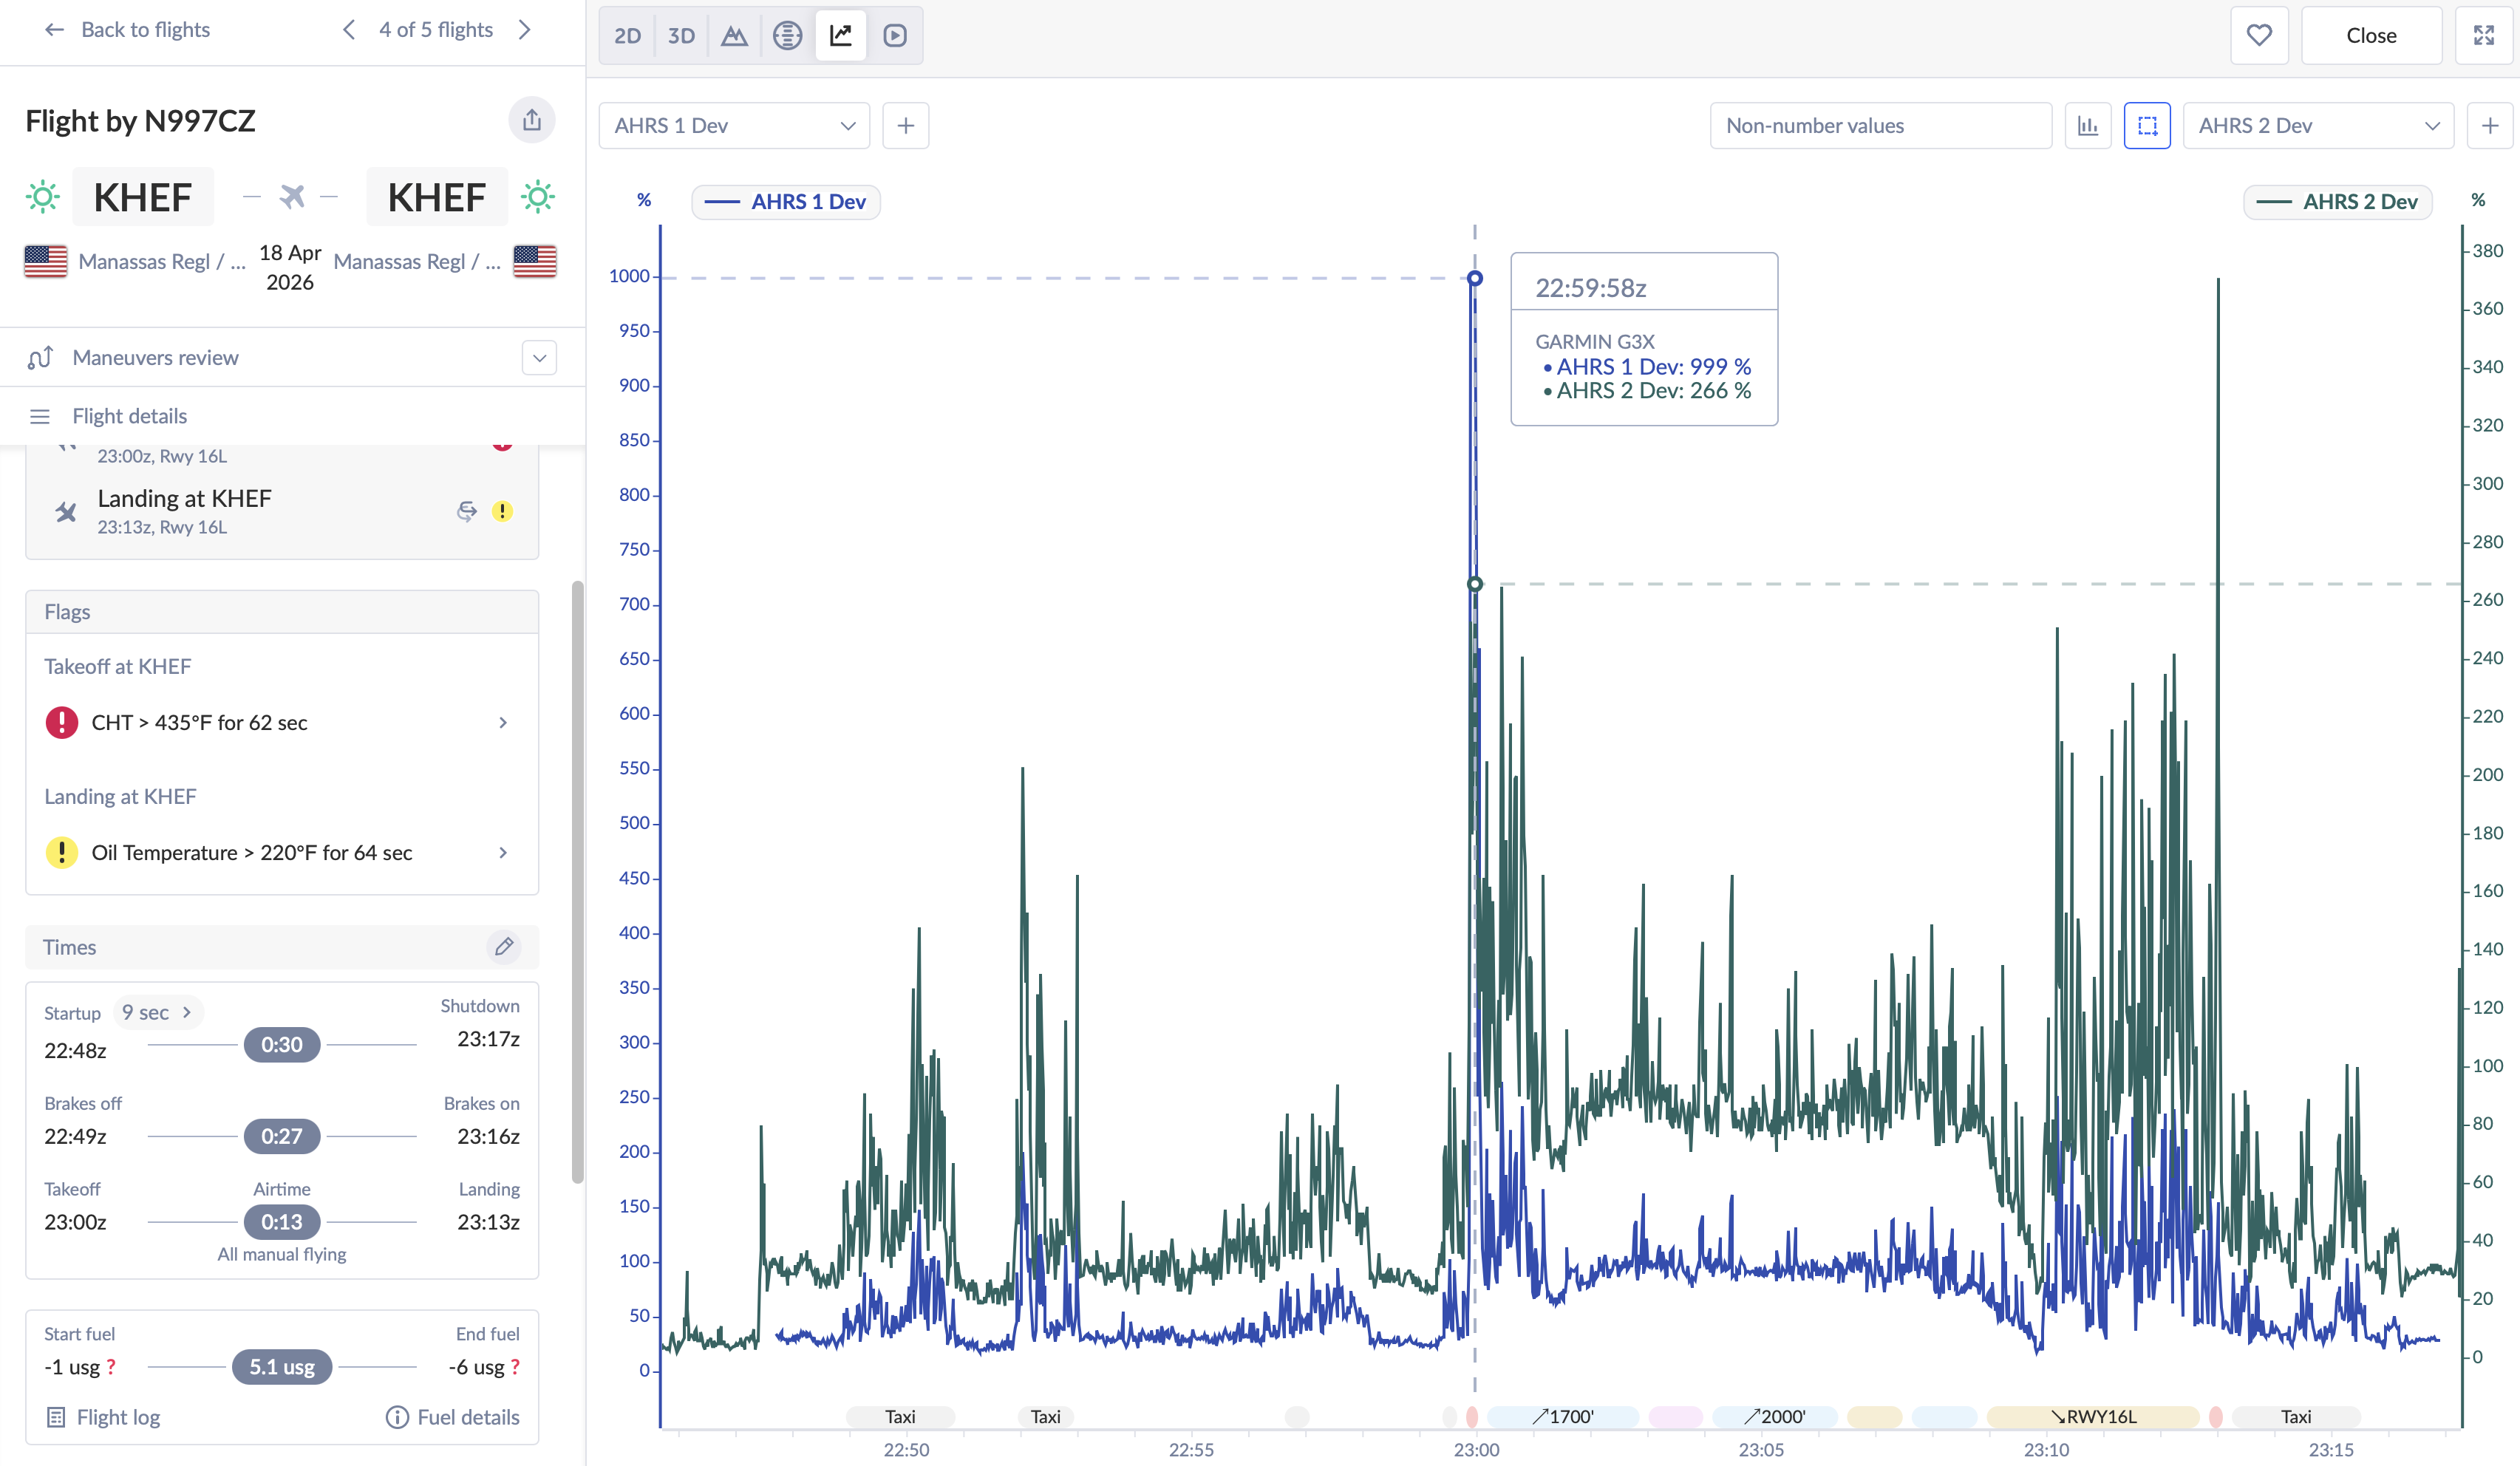Open the bar chart statistics view
The width and height of the screenshot is (2520, 1466).
pos(2088,126)
